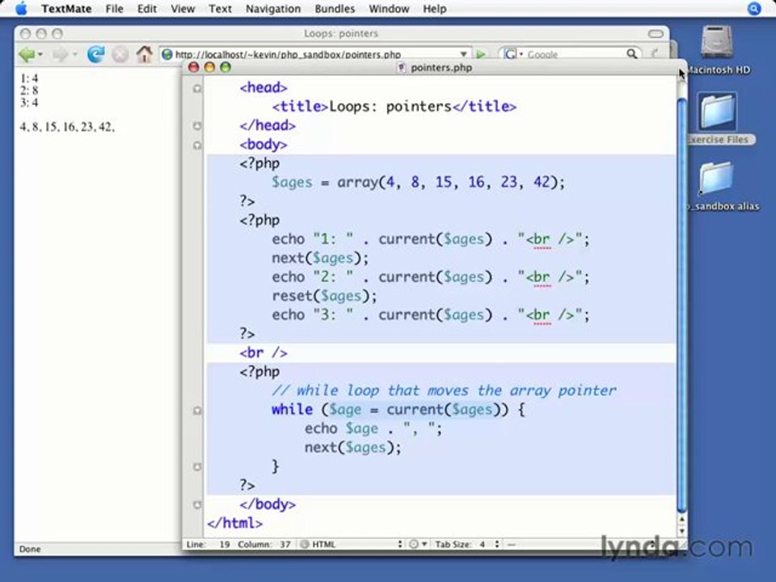Image resolution: width=776 pixels, height=582 pixels.
Task: Click the scroll down arrow in editor
Action: tap(682, 531)
